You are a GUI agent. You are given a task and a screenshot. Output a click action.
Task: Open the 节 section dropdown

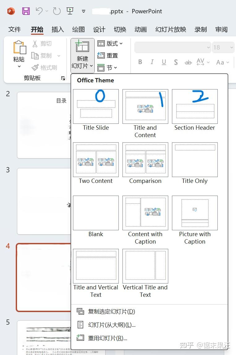click(x=107, y=67)
